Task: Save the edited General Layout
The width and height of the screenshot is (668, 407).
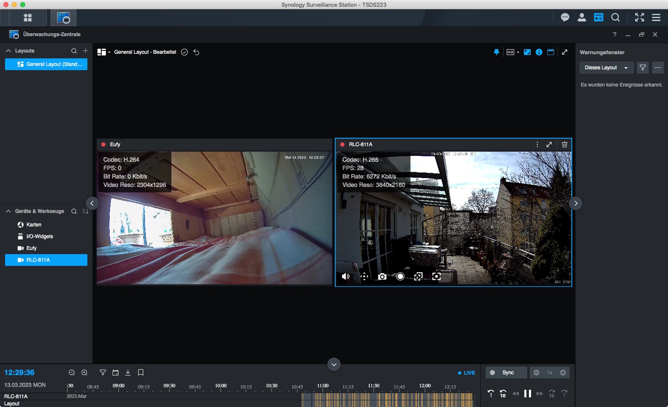Action: tap(184, 52)
